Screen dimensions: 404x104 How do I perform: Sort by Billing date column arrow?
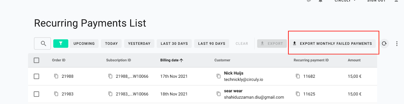[181, 60]
